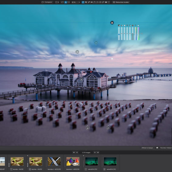Select the horizon leveling tool

(91, 2)
